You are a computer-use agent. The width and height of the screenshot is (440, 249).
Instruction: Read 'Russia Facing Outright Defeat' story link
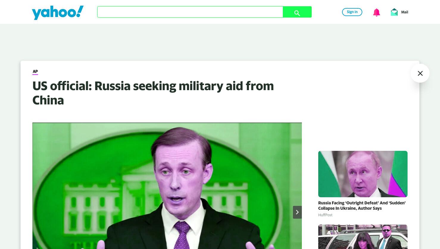click(362, 206)
